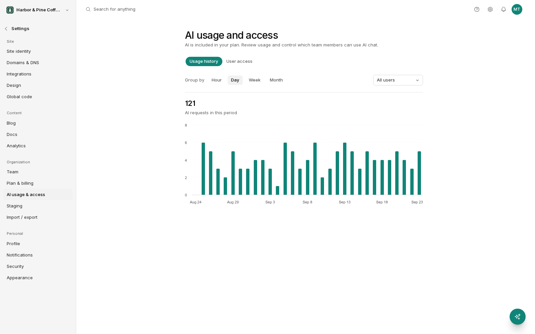Click the Harbor & Pine tree logo icon
The width and height of the screenshot is (535, 334).
click(x=10, y=10)
